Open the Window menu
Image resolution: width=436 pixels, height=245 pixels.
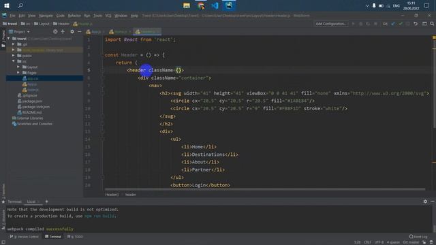tap(121, 16)
